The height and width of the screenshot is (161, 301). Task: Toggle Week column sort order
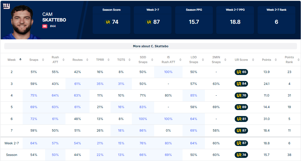20,60
